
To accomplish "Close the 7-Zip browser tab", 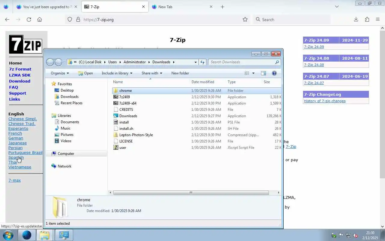I will pos(143,7).
